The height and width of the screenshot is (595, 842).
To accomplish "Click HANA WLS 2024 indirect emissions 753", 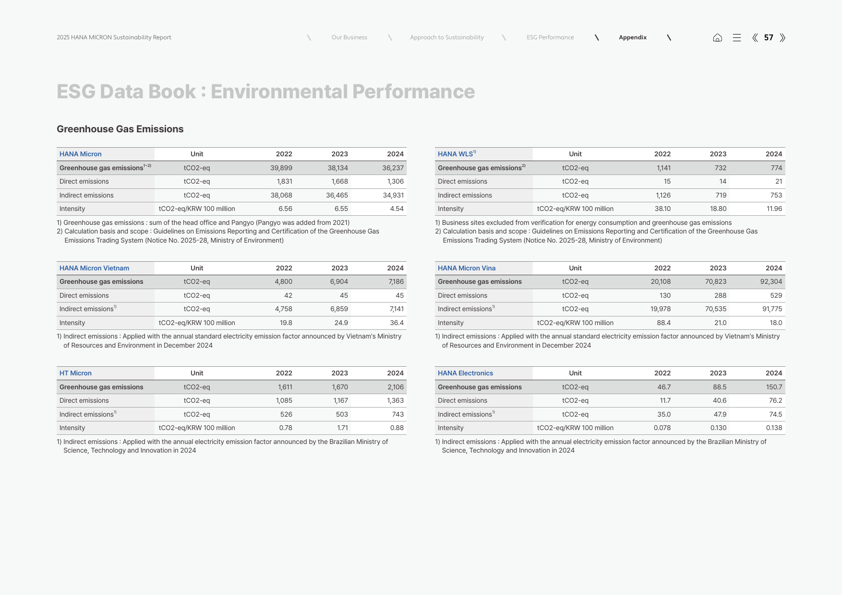I will 776,195.
